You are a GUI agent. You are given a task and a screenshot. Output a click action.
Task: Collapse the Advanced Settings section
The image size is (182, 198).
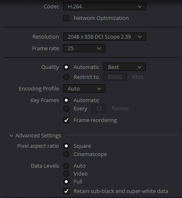point(11,136)
